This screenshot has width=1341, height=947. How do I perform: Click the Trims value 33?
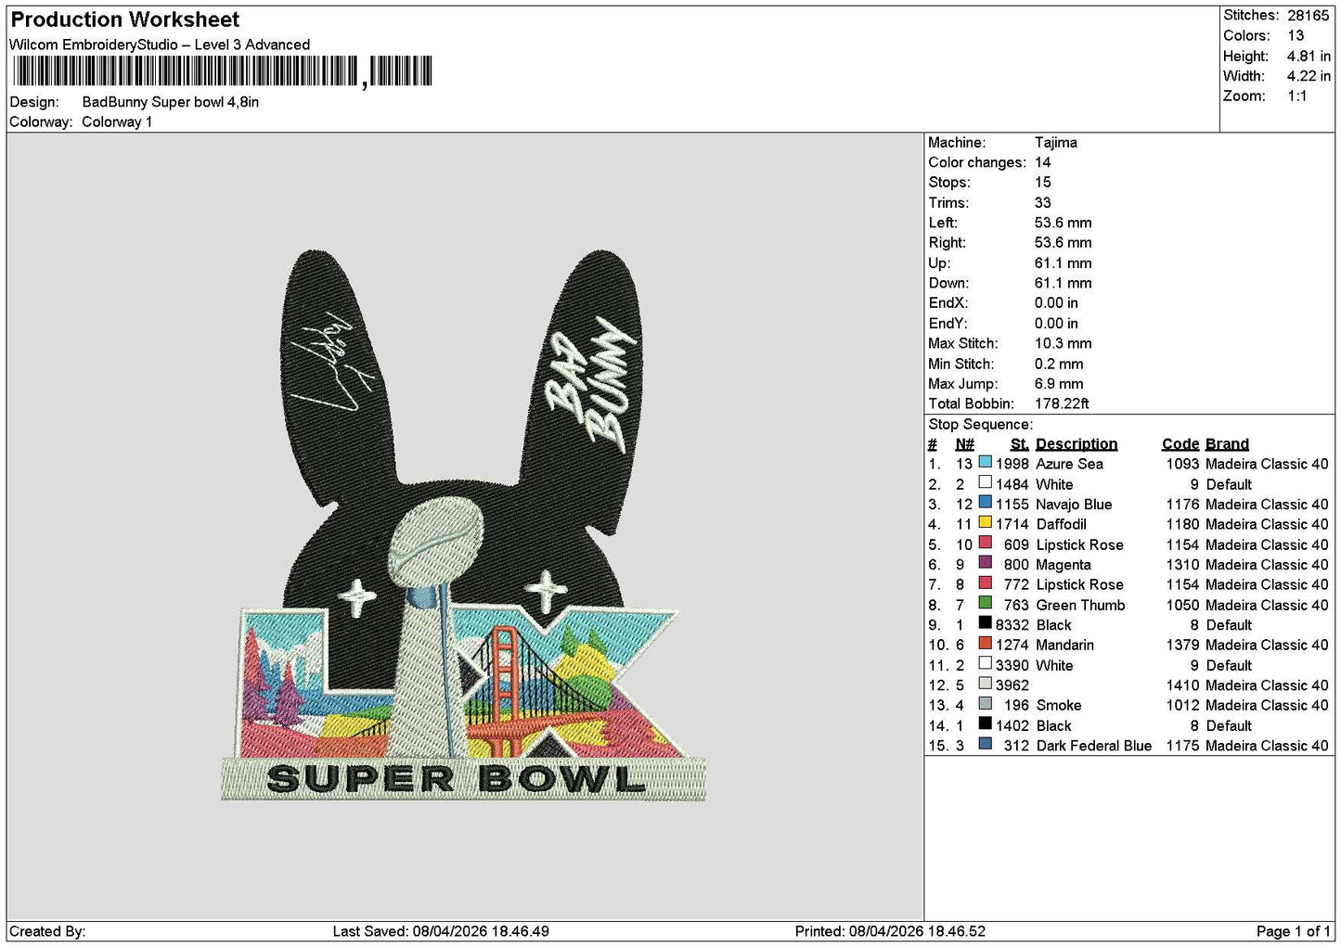[1043, 203]
